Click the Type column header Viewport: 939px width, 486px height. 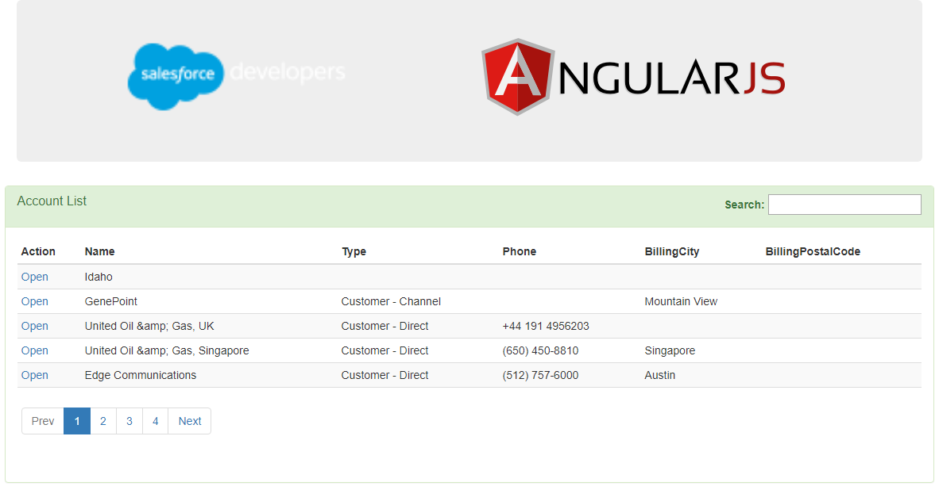(x=354, y=251)
